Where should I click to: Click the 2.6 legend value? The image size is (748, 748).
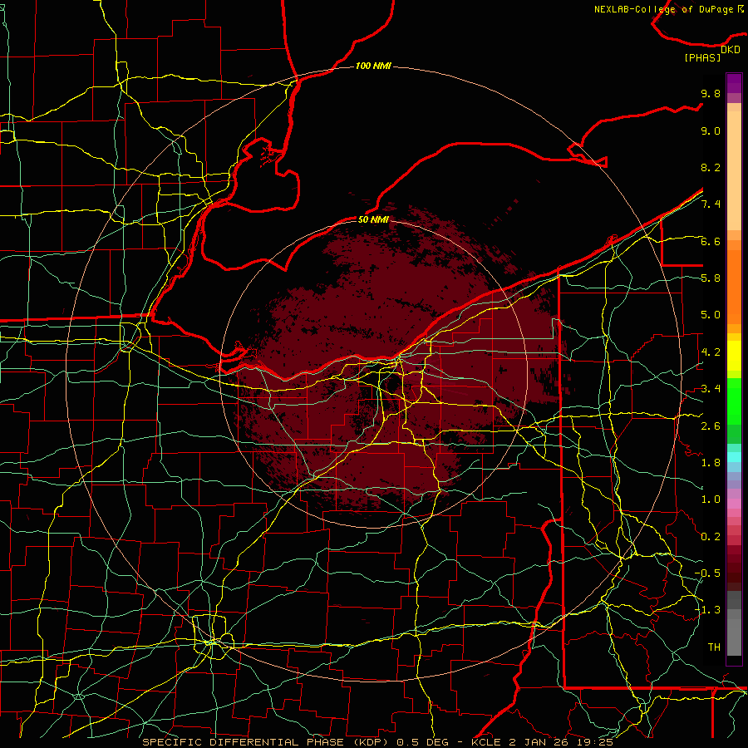coord(711,426)
